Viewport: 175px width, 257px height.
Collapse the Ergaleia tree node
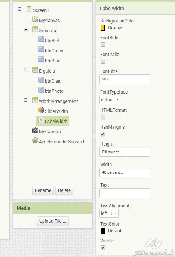point(25,70)
